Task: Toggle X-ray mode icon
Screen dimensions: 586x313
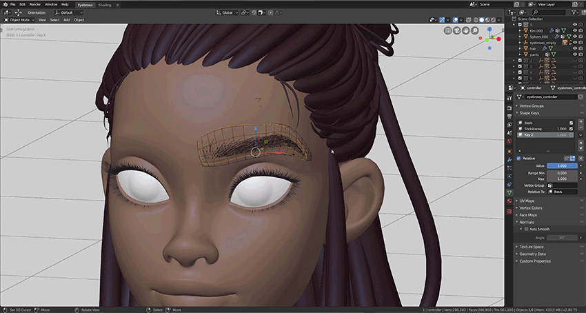Action: (469, 20)
